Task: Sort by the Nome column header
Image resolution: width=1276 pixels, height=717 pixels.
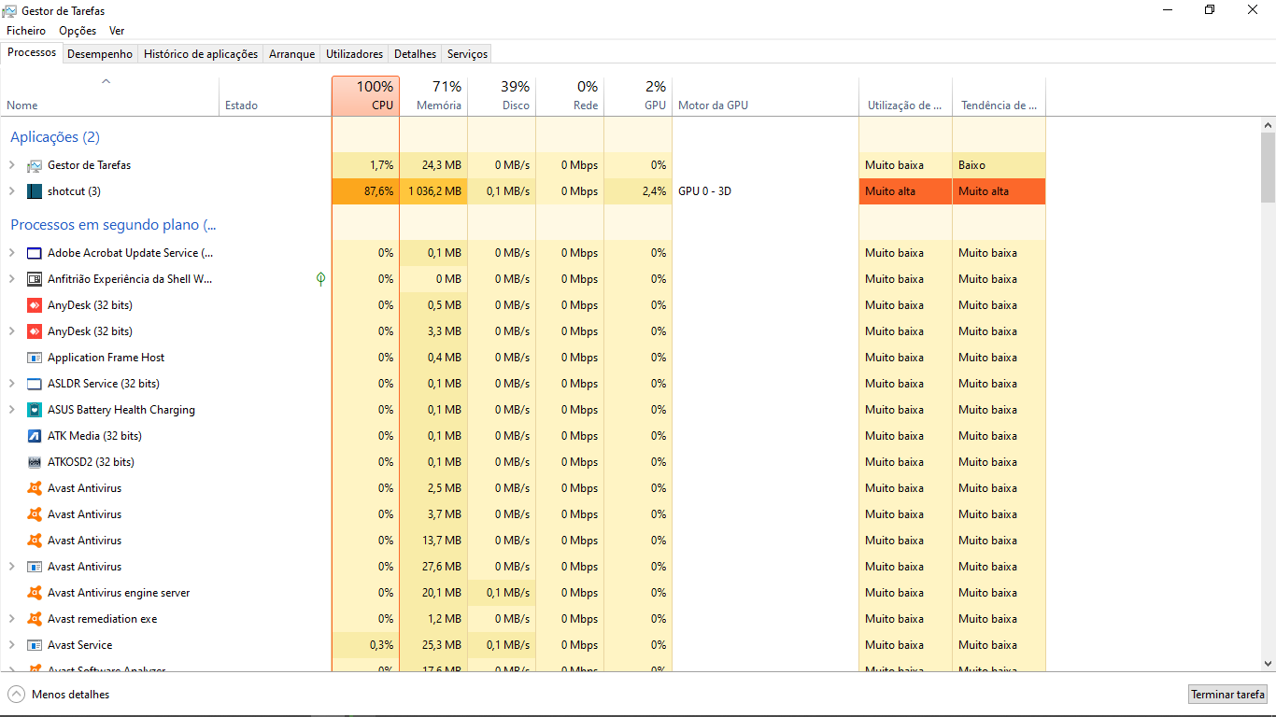Action: coord(109,96)
